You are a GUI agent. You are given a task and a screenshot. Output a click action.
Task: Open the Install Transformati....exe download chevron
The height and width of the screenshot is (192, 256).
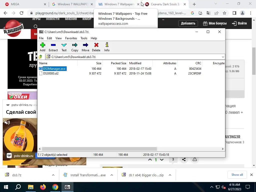pos(112,175)
